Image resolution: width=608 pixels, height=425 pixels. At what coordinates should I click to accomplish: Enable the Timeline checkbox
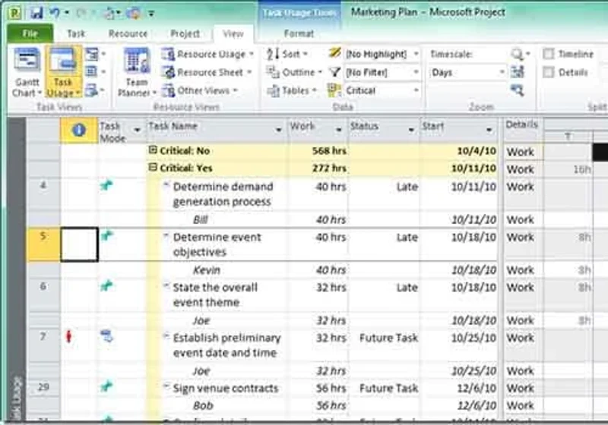click(548, 54)
